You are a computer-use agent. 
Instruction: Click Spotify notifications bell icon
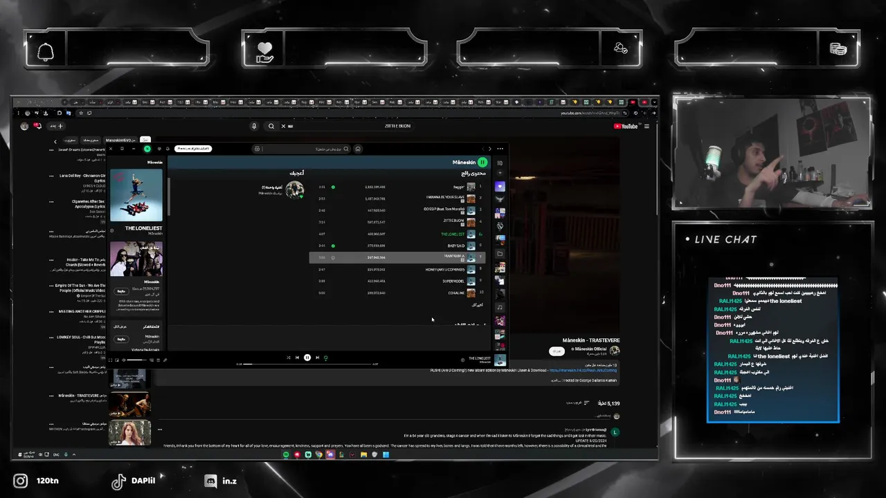pyautogui.click(x=168, y=149)
